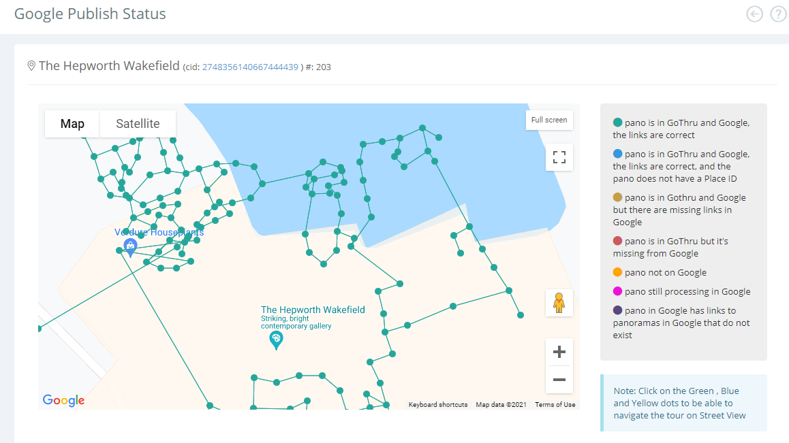Click the pano dot at left map edge
This screenshot has height=443, width=789.
click(40, 329)
